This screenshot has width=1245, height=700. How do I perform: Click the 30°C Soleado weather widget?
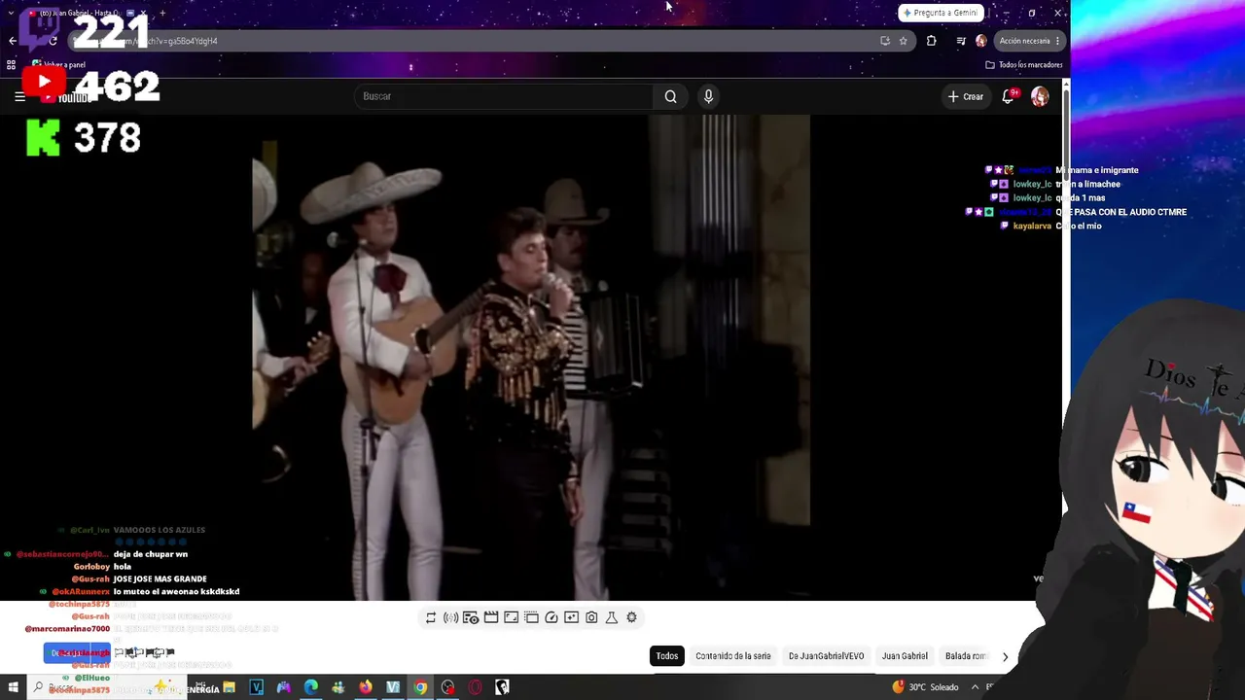pos(926,687)
